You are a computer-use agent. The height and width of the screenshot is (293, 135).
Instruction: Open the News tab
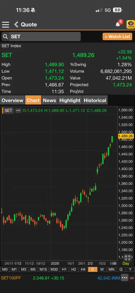click(x=49, y=100)
